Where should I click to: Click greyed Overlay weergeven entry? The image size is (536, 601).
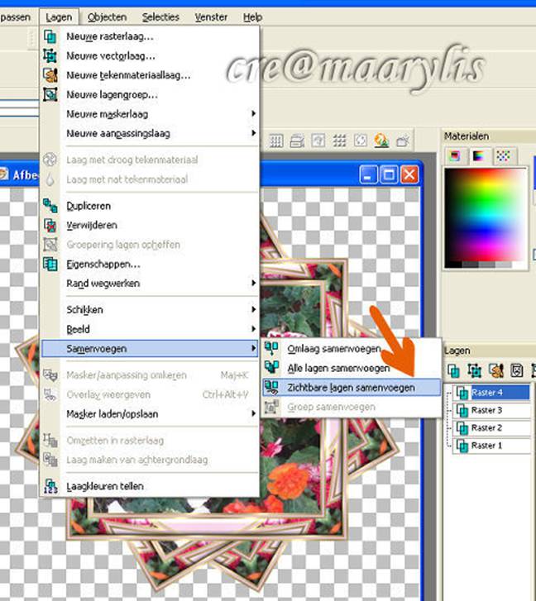point(150,394)
